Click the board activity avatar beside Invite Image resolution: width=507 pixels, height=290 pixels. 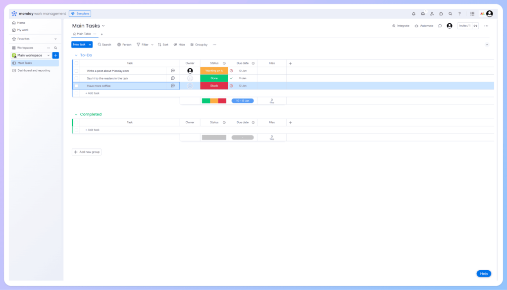[x=450, y=26]
